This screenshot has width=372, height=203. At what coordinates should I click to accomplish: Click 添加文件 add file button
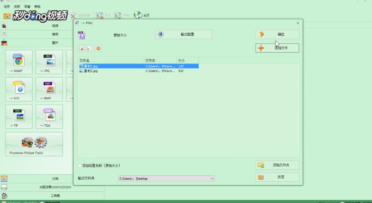pyautogui.click(x=277, y=48)
